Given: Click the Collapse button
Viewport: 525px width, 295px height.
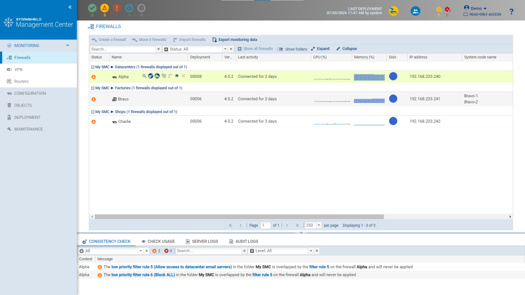Looking at the screenshot, I should coord(347,49).
